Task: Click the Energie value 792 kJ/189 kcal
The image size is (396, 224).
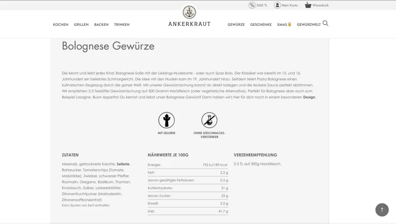Action: (215, 165)
